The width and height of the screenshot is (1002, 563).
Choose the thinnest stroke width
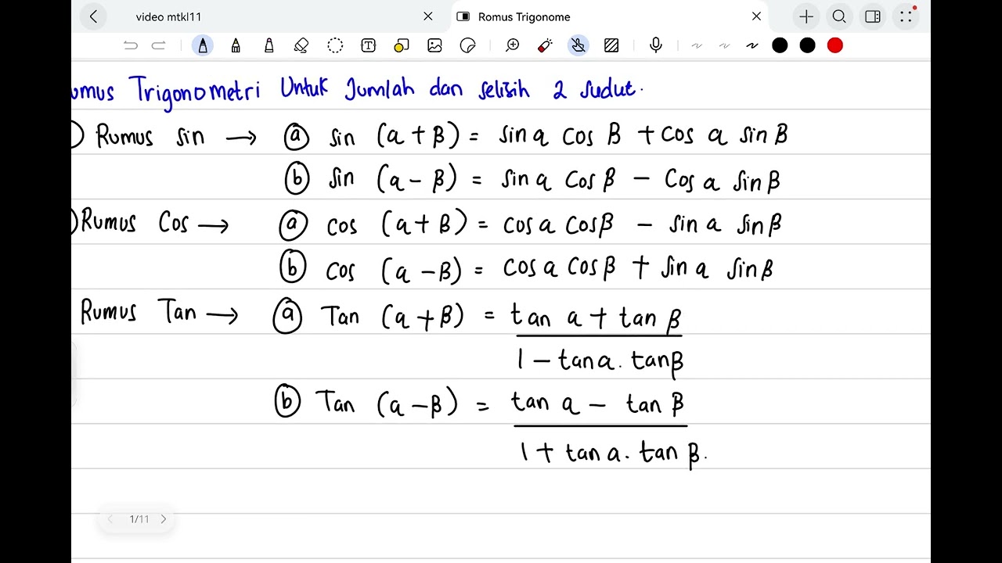coord(697,46)
